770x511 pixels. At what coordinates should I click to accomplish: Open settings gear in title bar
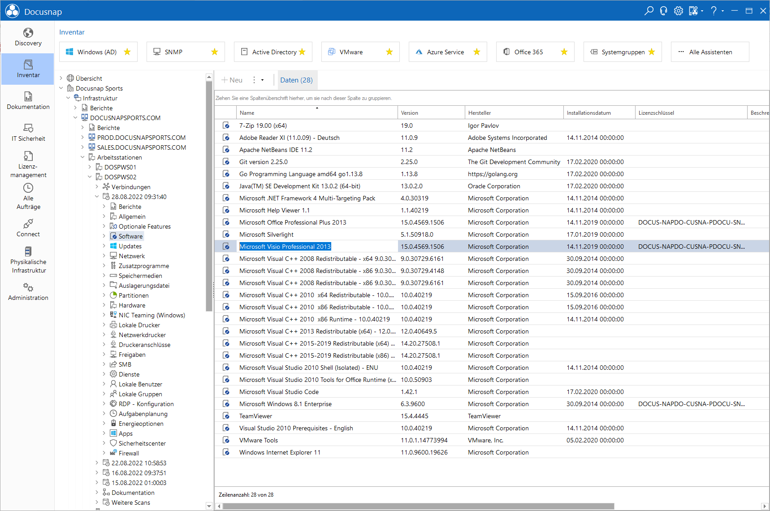tap(679, 11)
